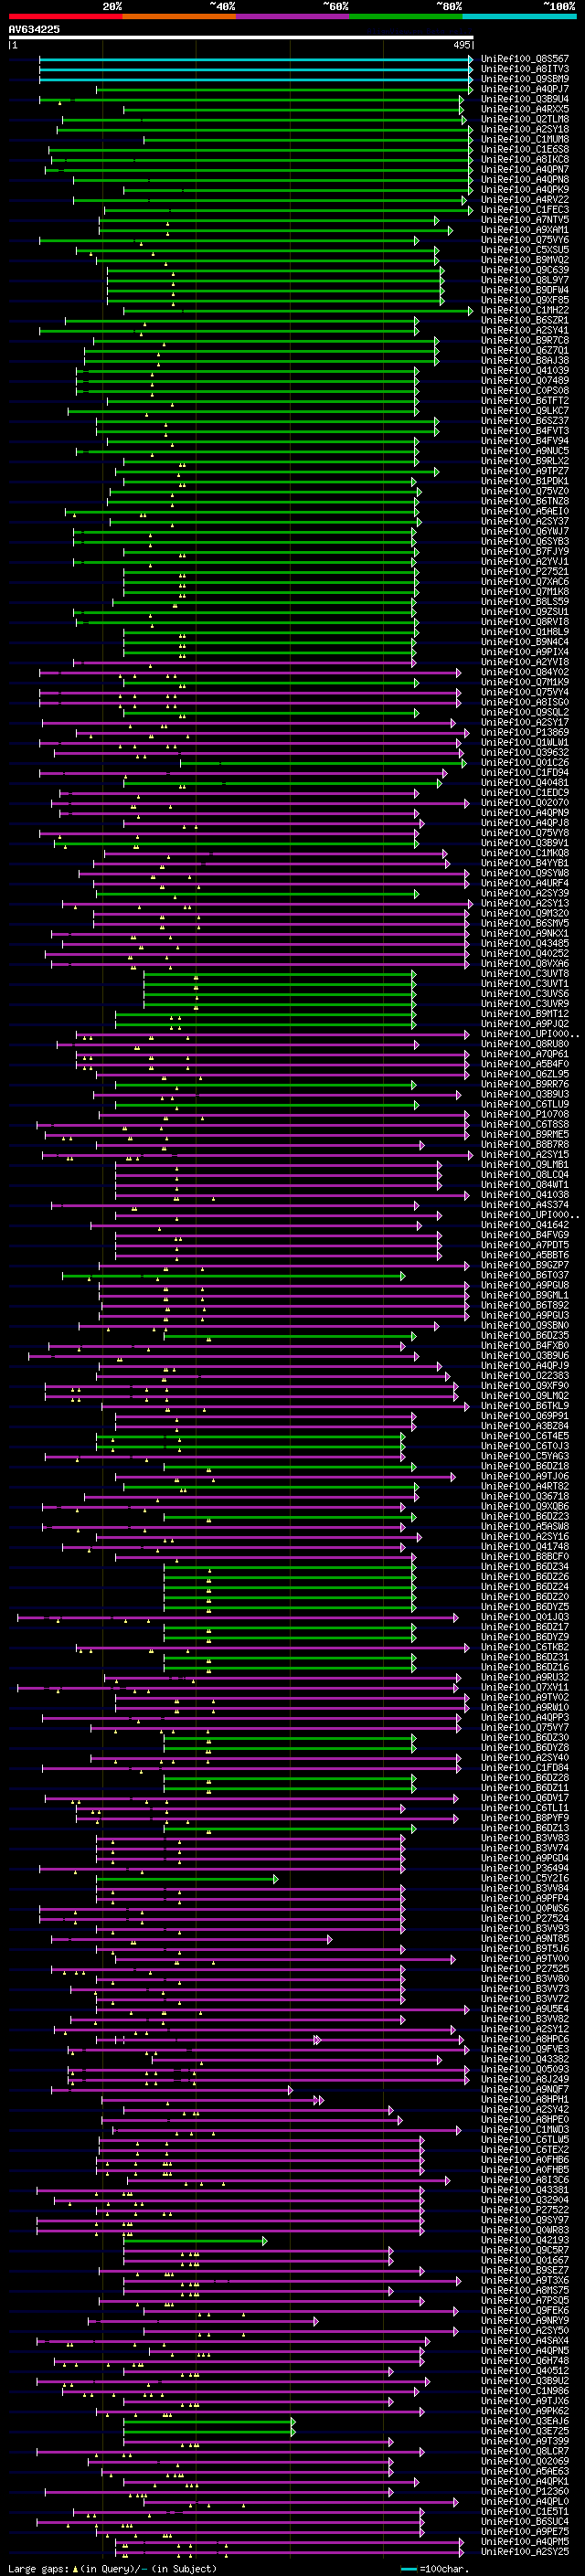This screenshot has width=585, height=2576.
Task: Click the green alignment bar for UniRef100_C1MH22
Action: coord(298,310)
